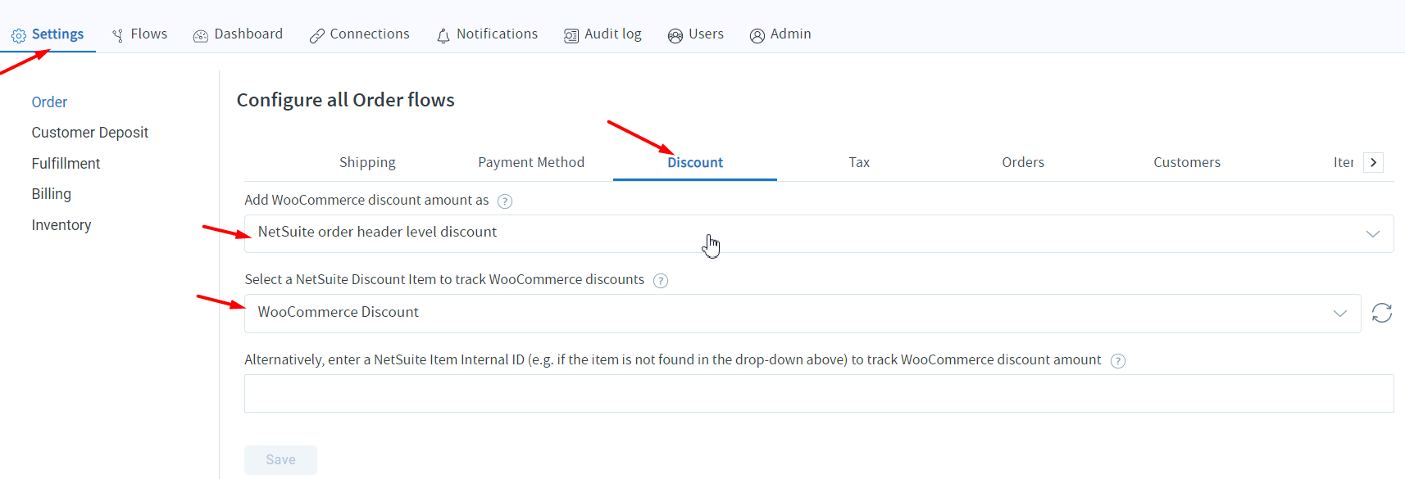Open the Connections page
This screenshot has height=479, width=1405.
tap(360, 34)
